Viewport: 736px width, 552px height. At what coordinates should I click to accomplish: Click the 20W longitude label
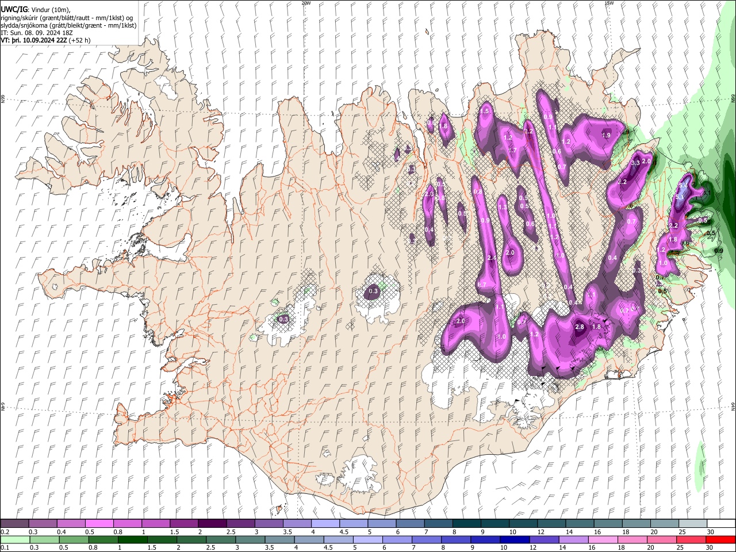click(x=306, y=3)
